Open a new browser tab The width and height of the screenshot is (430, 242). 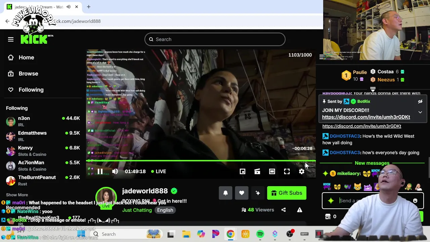pyautogui.click(x=89, y=7)
